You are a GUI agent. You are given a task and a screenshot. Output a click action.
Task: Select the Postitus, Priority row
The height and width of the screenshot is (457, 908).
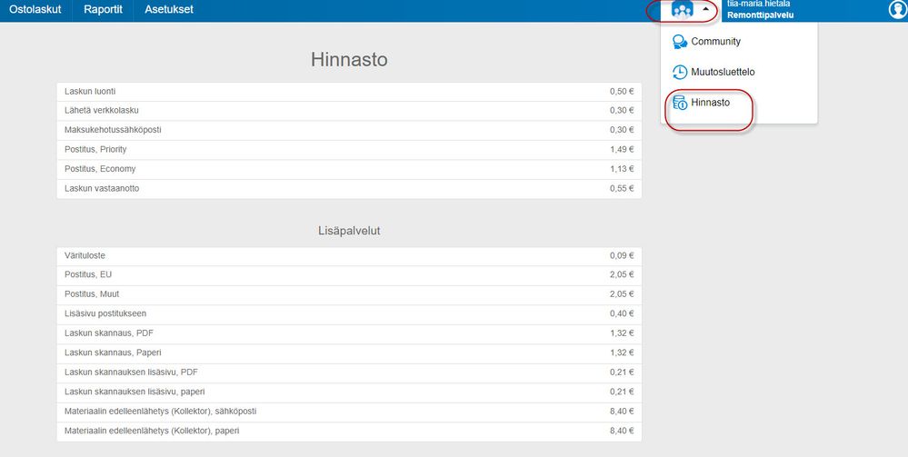[349, 149]
